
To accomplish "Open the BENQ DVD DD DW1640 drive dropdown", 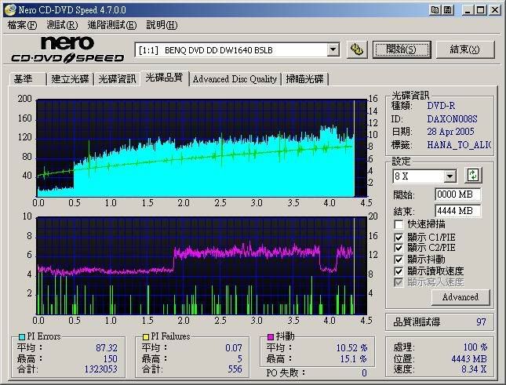I will (333, 50).
